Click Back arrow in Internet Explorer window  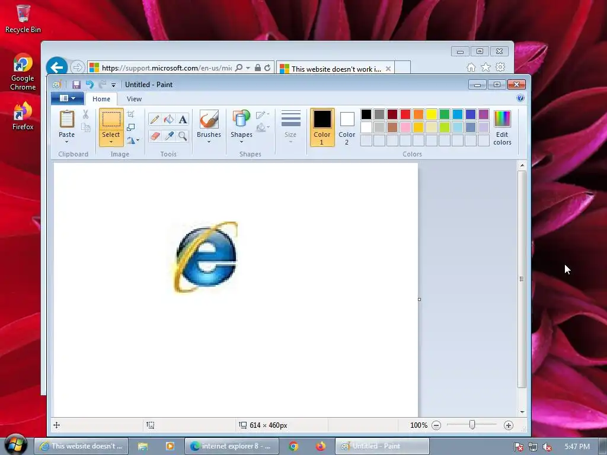coord(57,68)
